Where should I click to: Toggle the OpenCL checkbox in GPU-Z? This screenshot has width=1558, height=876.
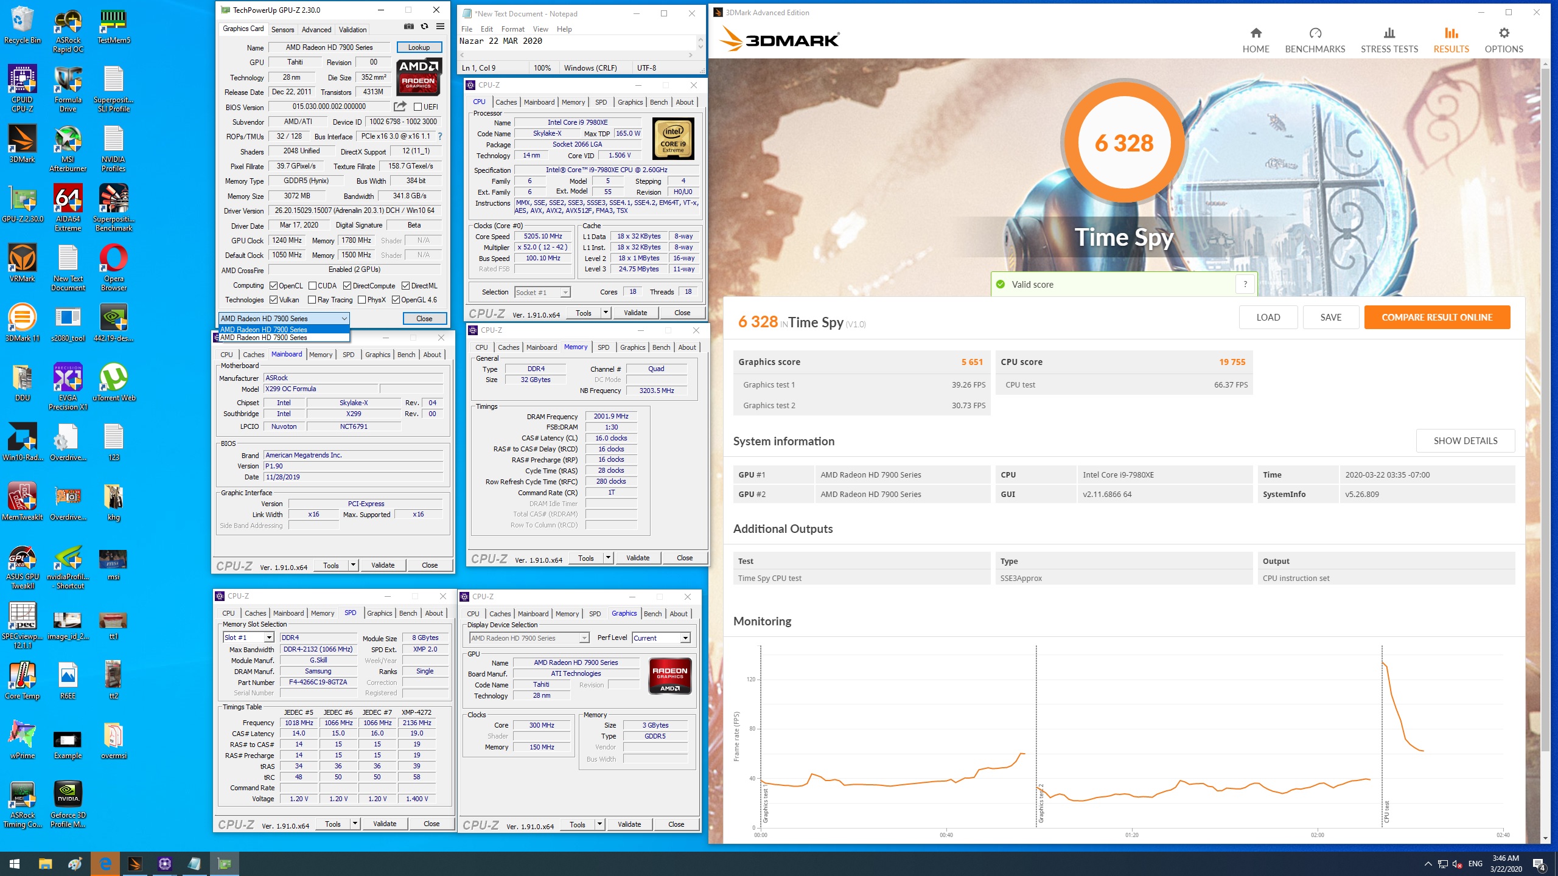274,286
